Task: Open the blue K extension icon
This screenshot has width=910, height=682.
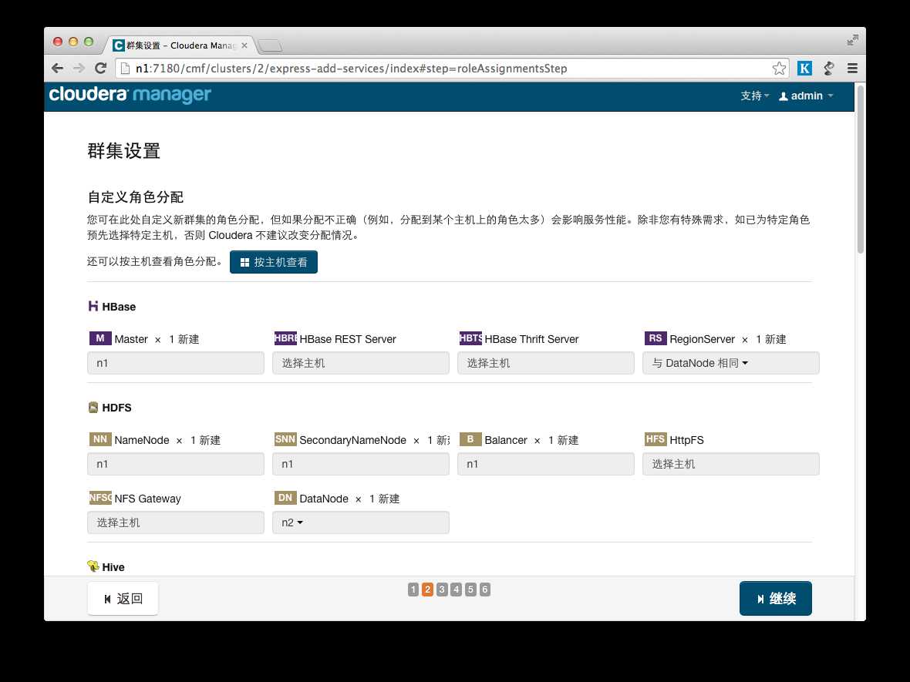Action: click(x=804, y=69)
